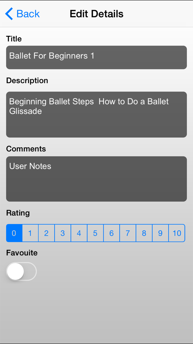
Task: Tap the Favouite label text
Action: (x=22, y=252)
